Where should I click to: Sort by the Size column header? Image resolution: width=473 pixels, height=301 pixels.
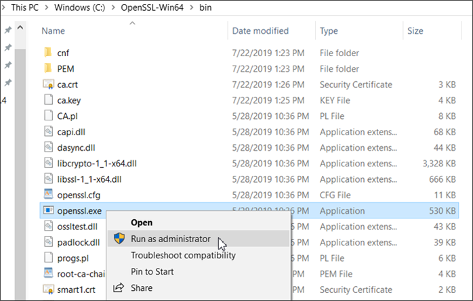coord(415,30)
